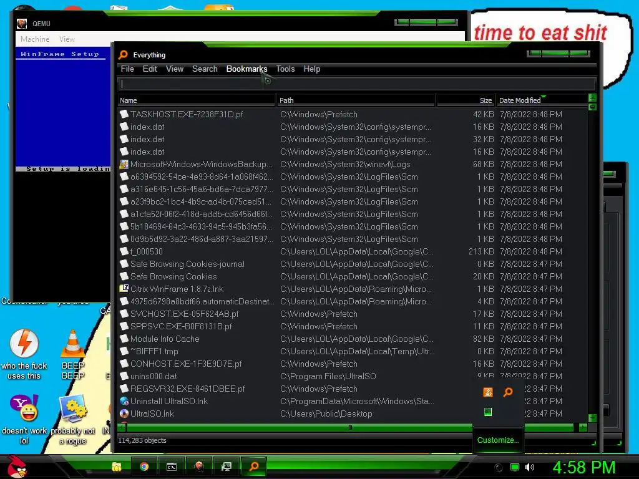Click the green monitor network tray icon

515,467
